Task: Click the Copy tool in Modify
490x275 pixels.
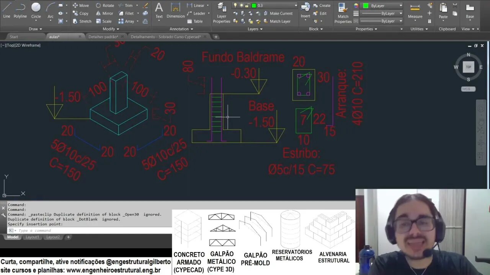Action: click(81, 13)
